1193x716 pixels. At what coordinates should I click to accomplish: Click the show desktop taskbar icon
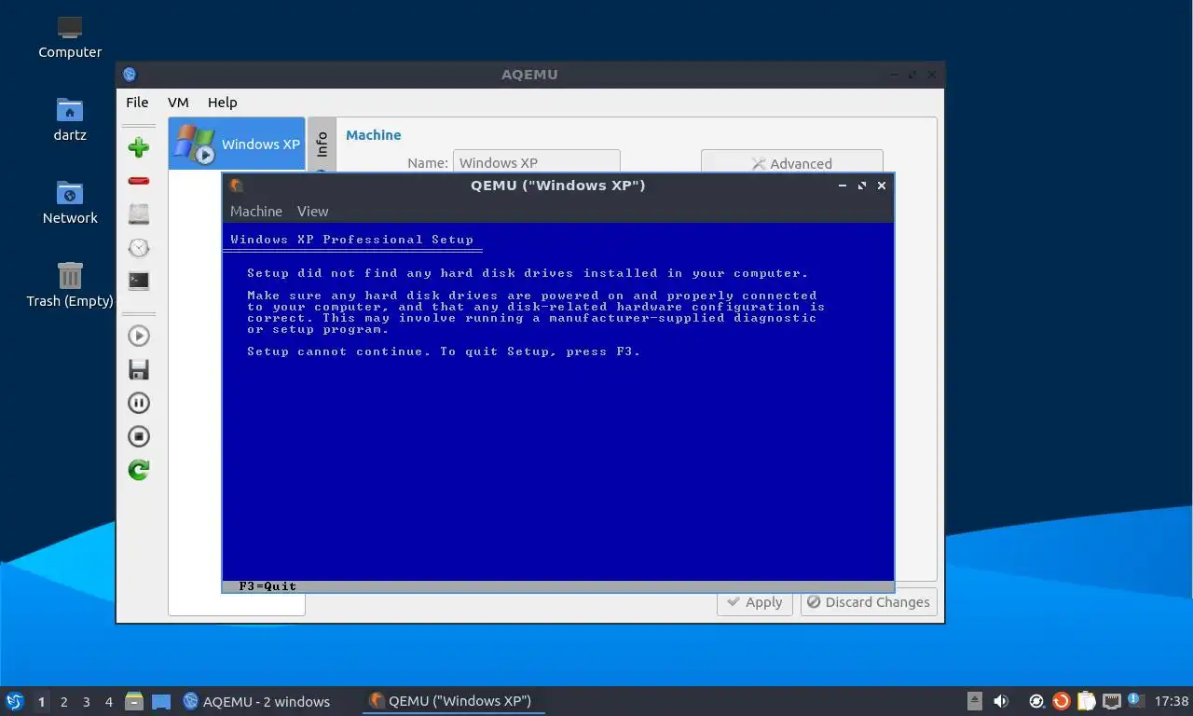(161, 701)
